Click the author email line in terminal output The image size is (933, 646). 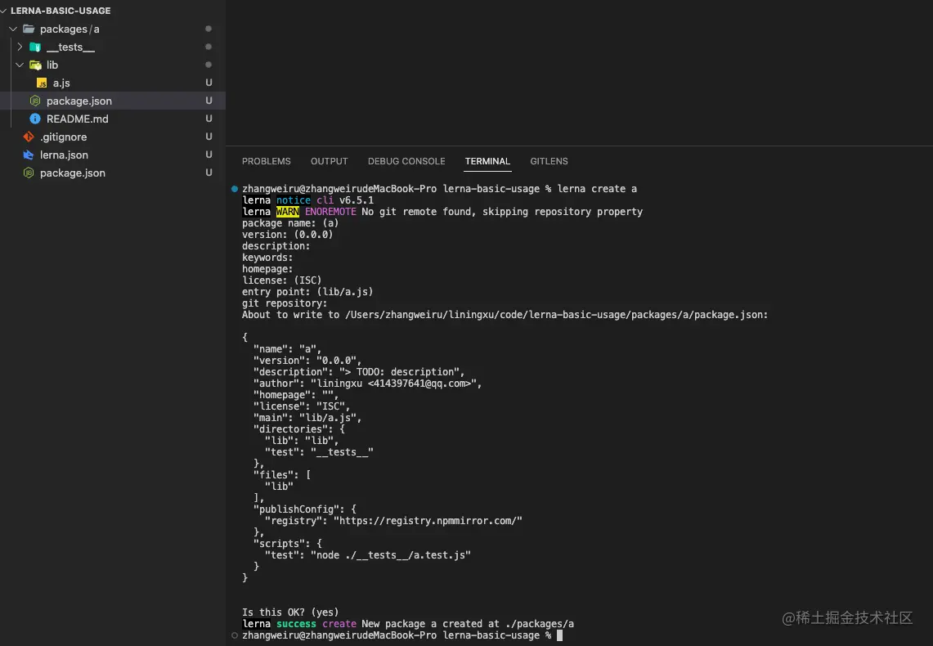click(x=367, y=383)
